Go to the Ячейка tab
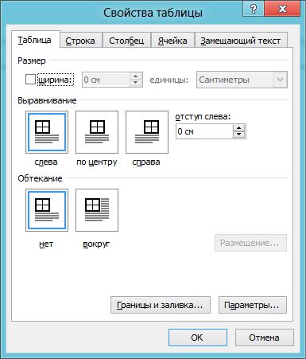 [172, 41]
